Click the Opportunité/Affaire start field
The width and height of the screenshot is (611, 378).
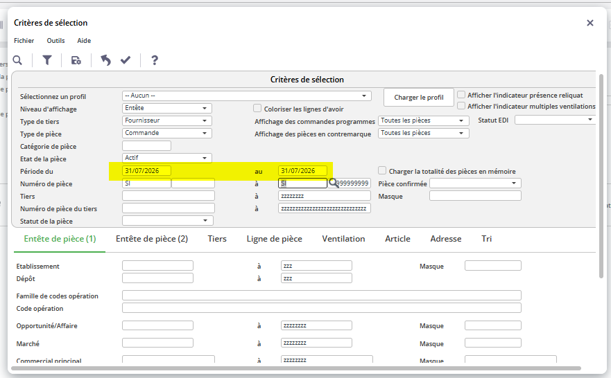(x=158, y=325)
